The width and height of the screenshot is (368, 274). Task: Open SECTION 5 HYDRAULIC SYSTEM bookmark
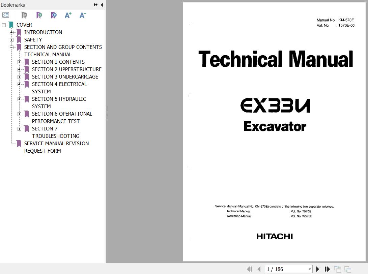(x=59, y=102)
